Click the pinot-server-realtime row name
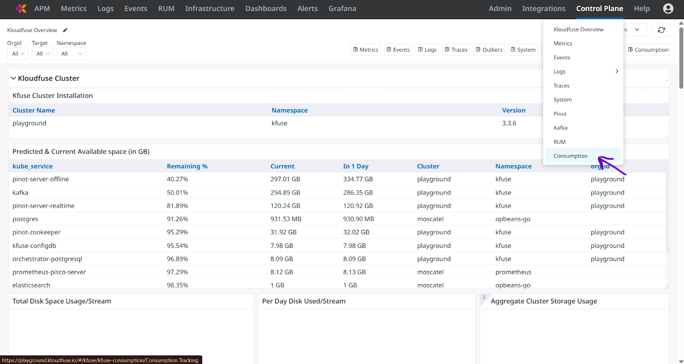The image size is (684, 364). 43,206
